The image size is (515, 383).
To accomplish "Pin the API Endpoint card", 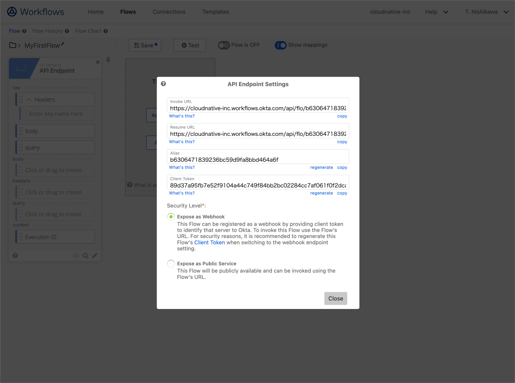I will pos(108,60).
